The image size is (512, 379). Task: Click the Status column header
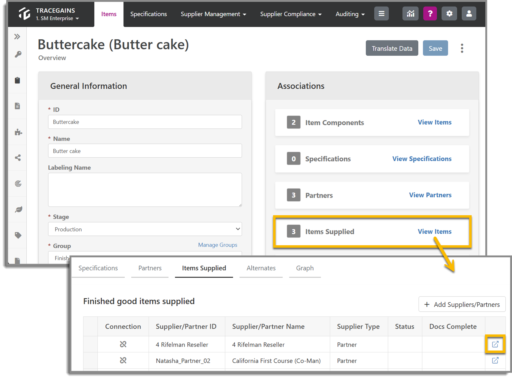[x=405, y=326]
